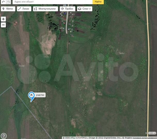Click the blue house placemark pin
Image resolution: width=157 pixels, height=139 pixels.
31,96
